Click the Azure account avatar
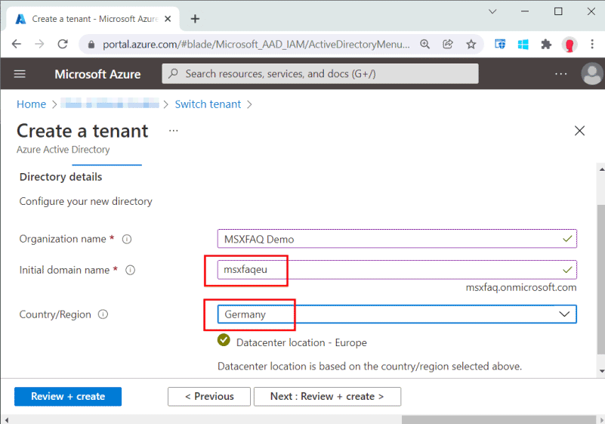 click(592, 74)
